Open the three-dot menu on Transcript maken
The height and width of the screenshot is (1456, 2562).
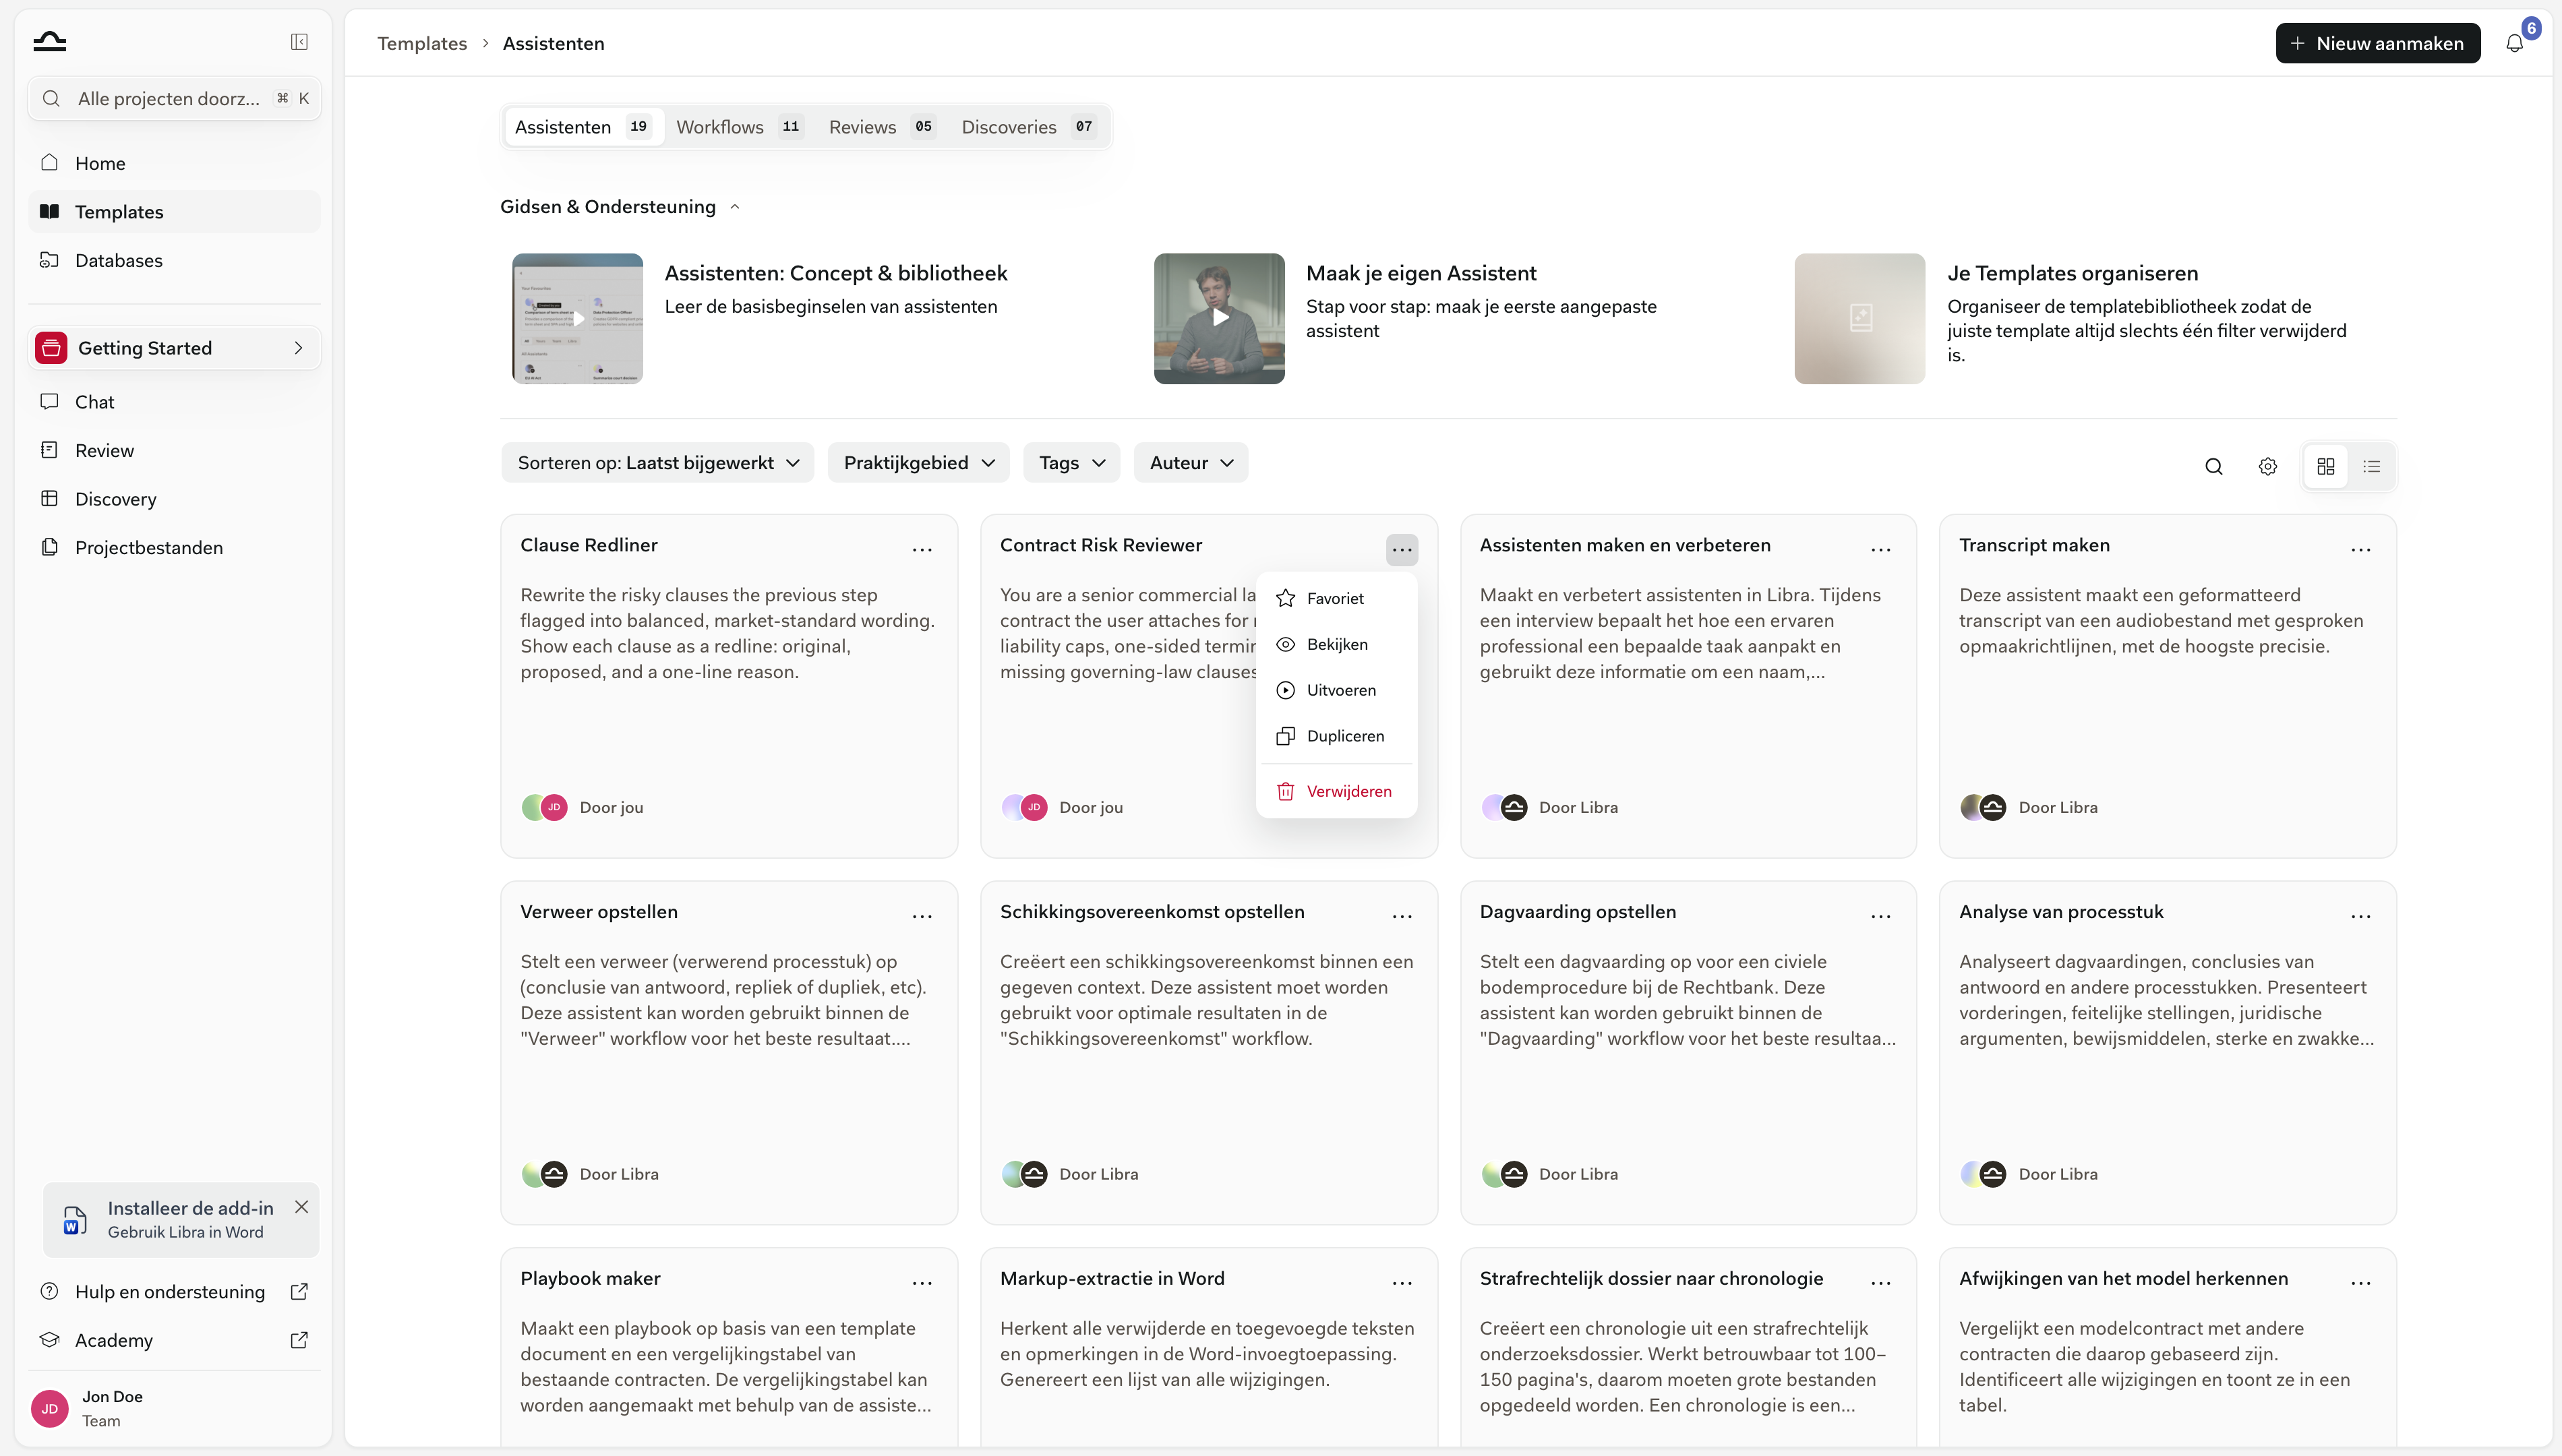(2361, 549)
